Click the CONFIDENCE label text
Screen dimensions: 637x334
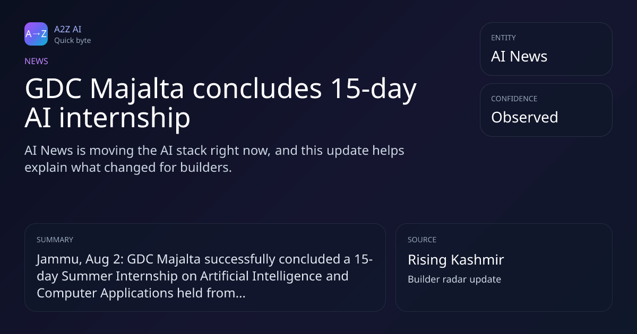click(514, 99)
